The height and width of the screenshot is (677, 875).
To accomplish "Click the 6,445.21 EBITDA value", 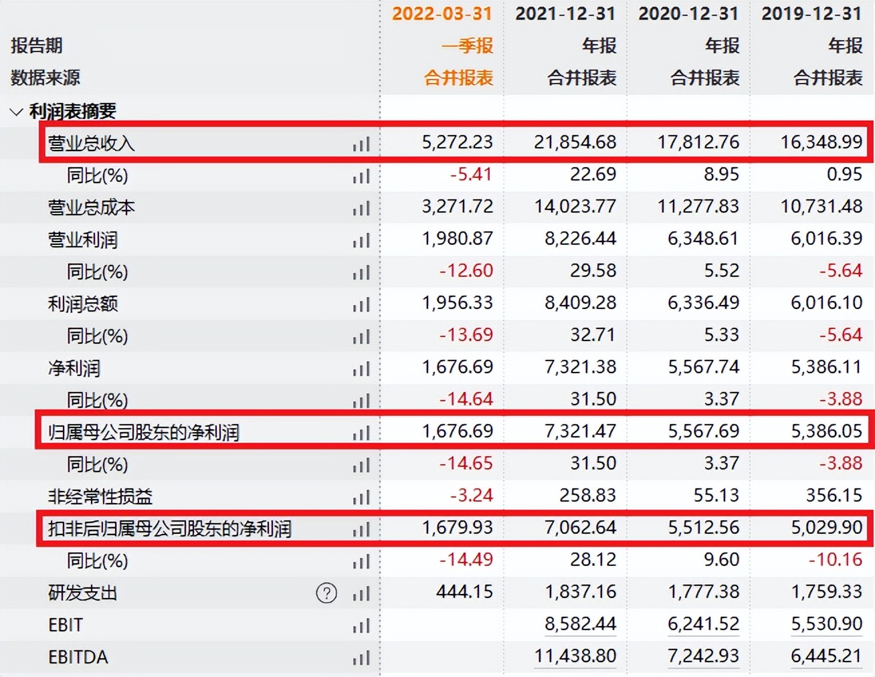I will (x=826, y=656).
